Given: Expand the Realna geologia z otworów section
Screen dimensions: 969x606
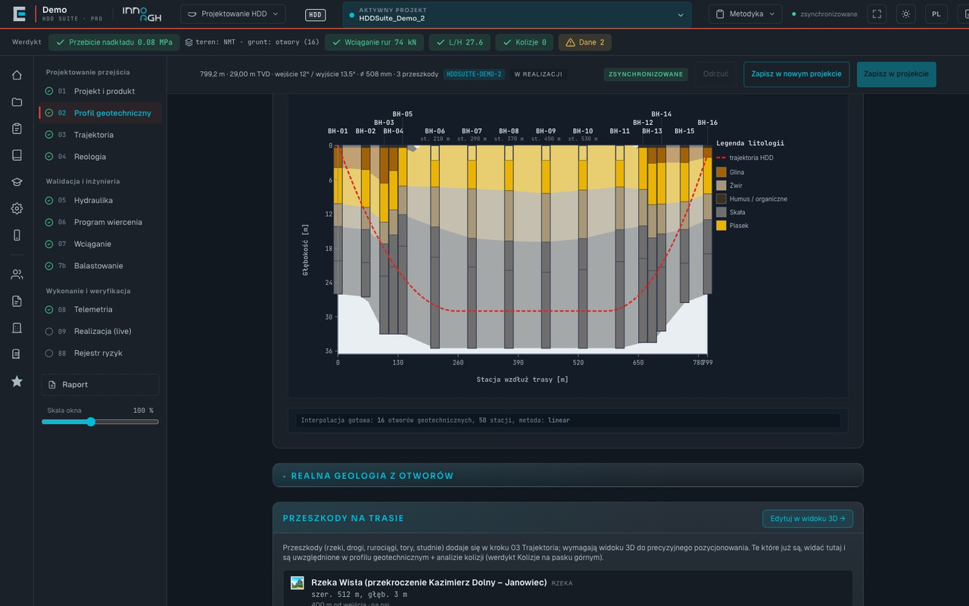Looking at the screenshot, I should (x=568, y=476).
